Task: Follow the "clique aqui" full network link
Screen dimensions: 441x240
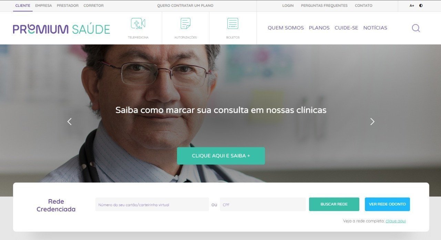Action: coord(396,221)
